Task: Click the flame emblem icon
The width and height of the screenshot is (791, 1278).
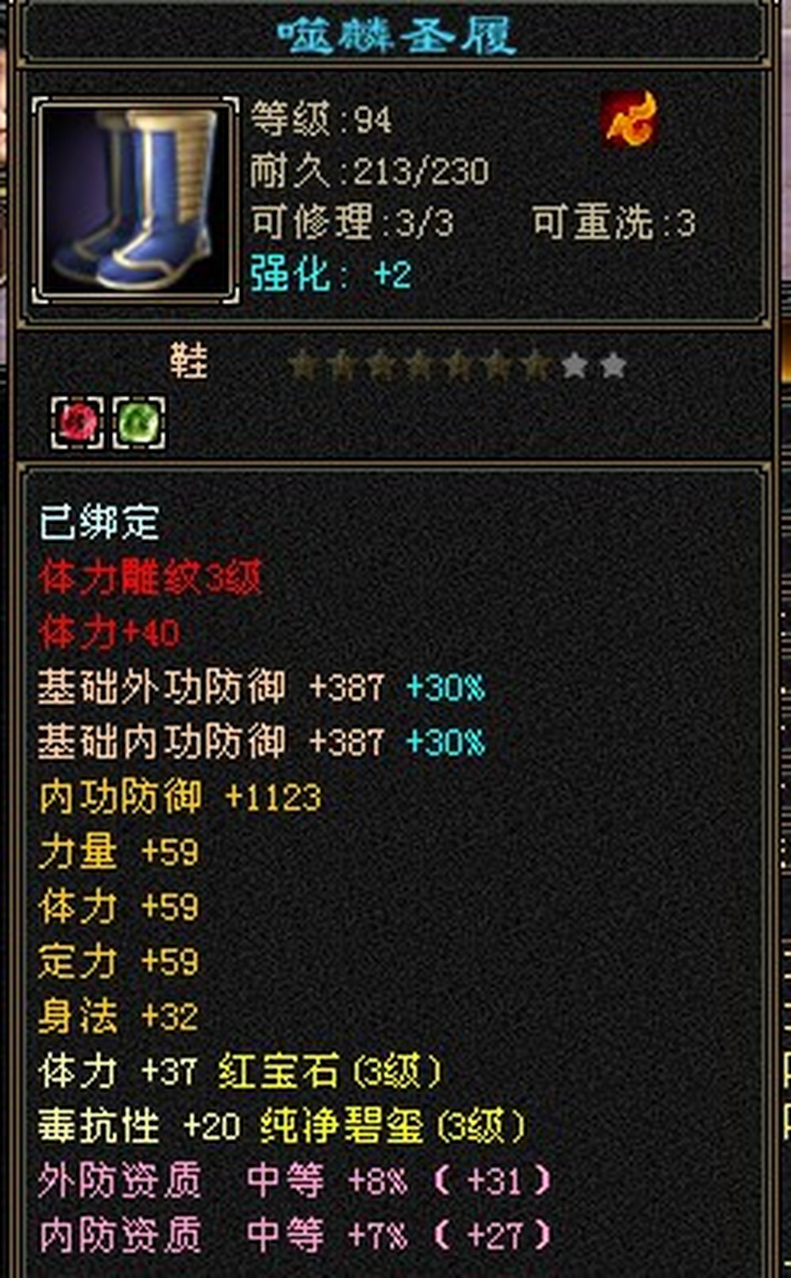Action: tap(629, 120)
